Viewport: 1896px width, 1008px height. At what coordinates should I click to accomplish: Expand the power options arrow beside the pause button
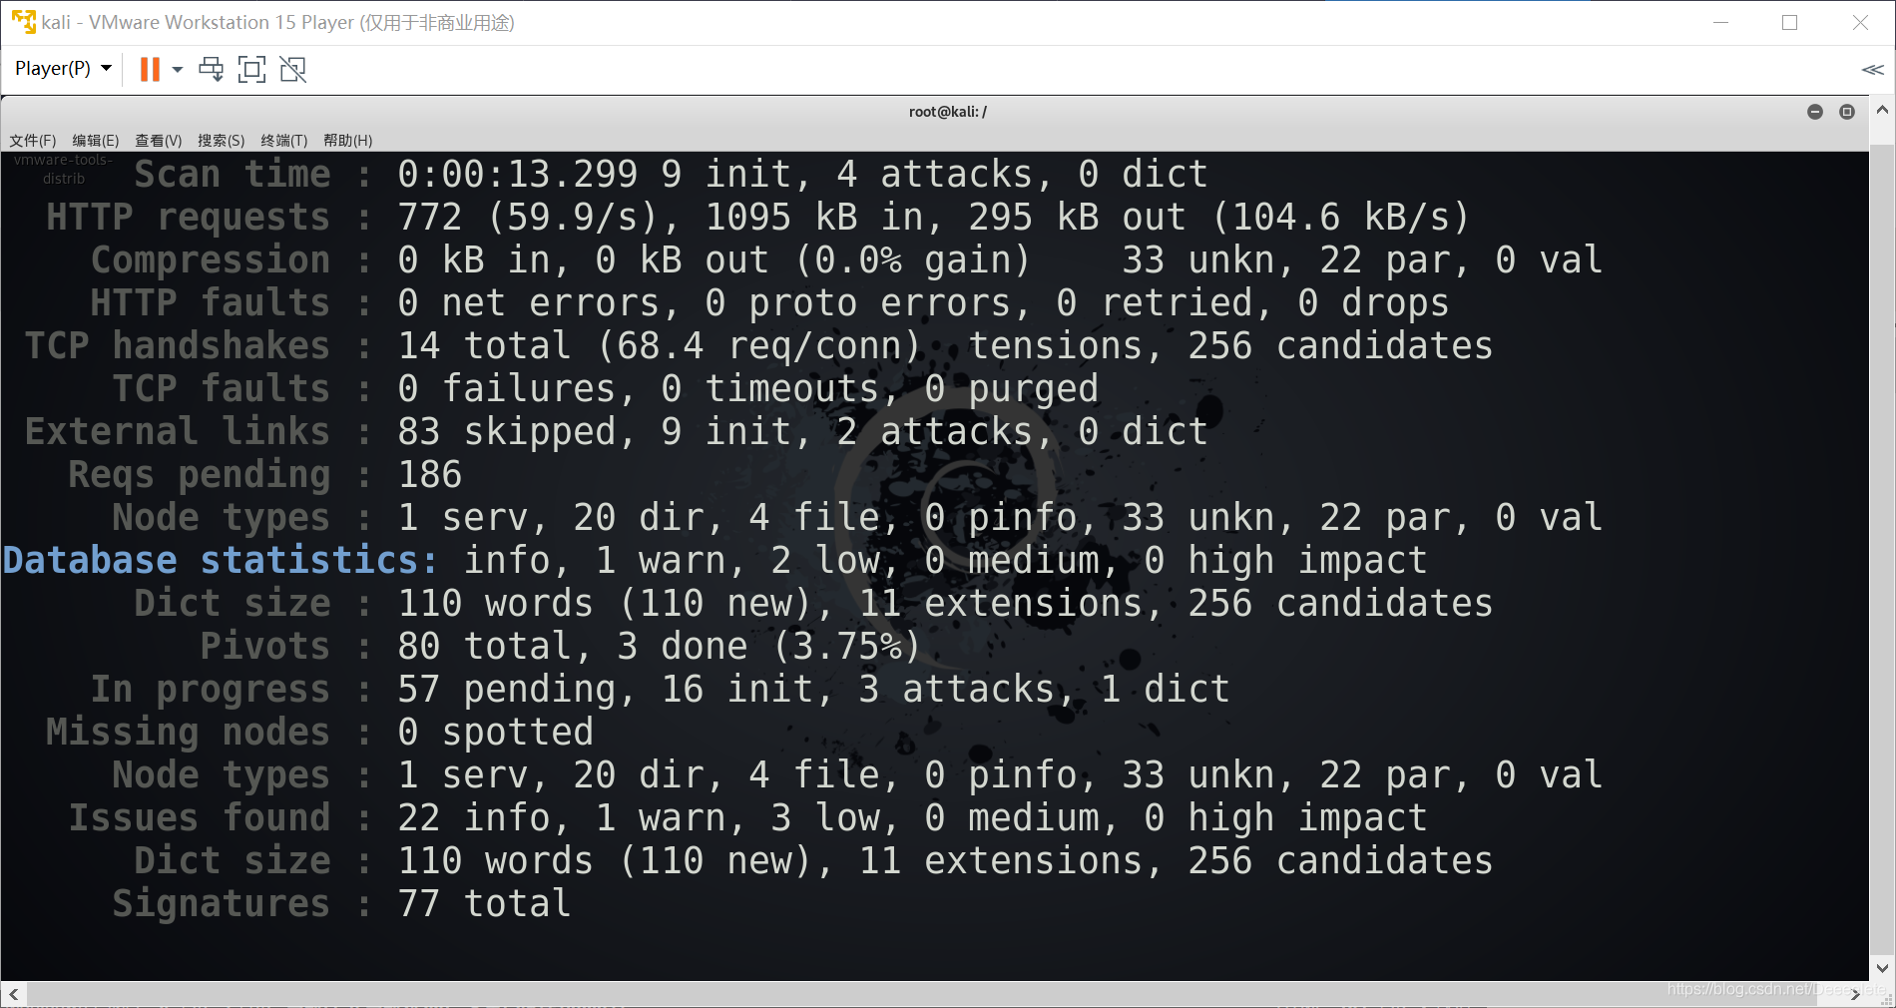178,69
